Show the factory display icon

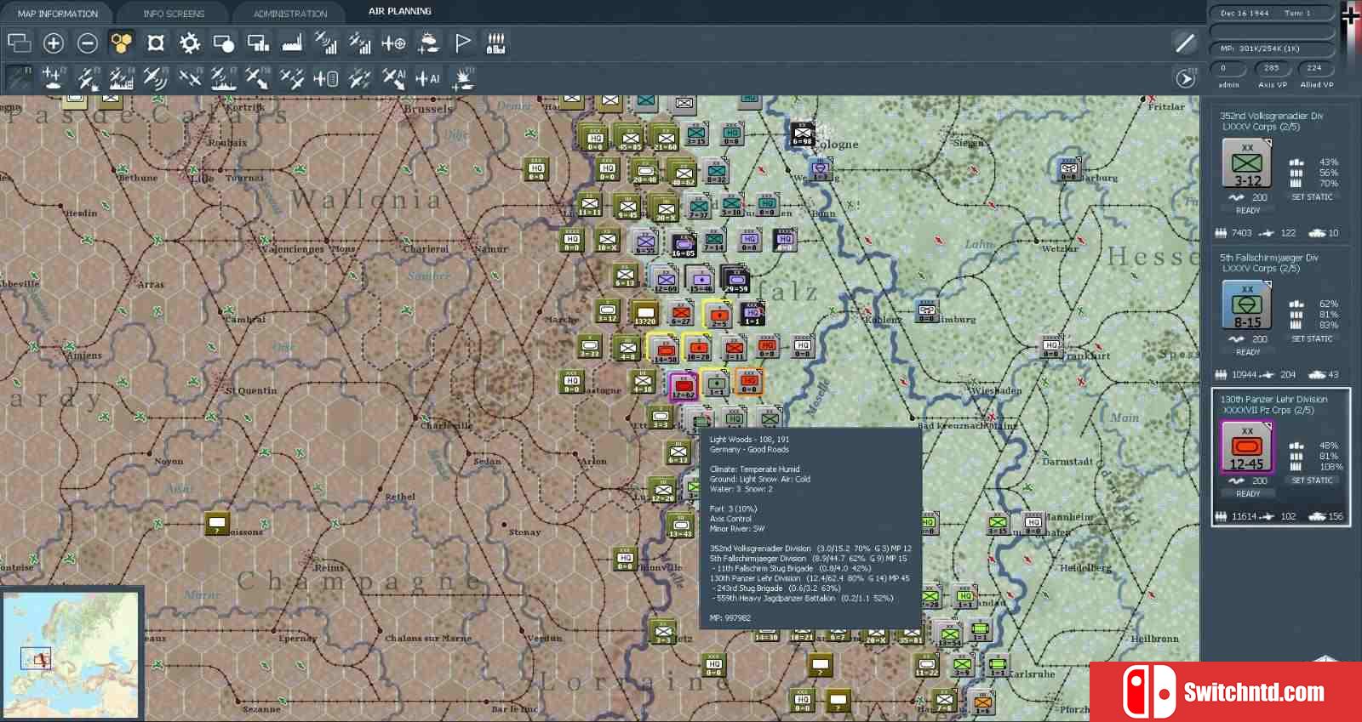tap(292, 43)
